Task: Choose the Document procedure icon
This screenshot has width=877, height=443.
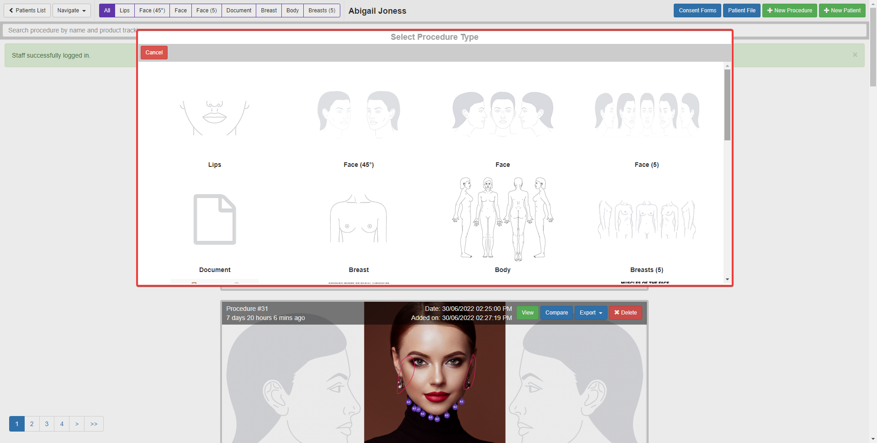Action: [x=215, y=219]
